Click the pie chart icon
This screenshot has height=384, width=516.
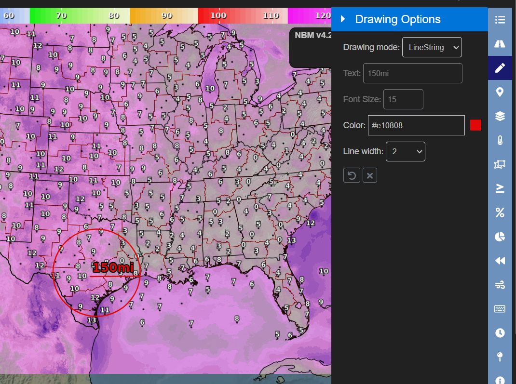(x=500, y=237)
